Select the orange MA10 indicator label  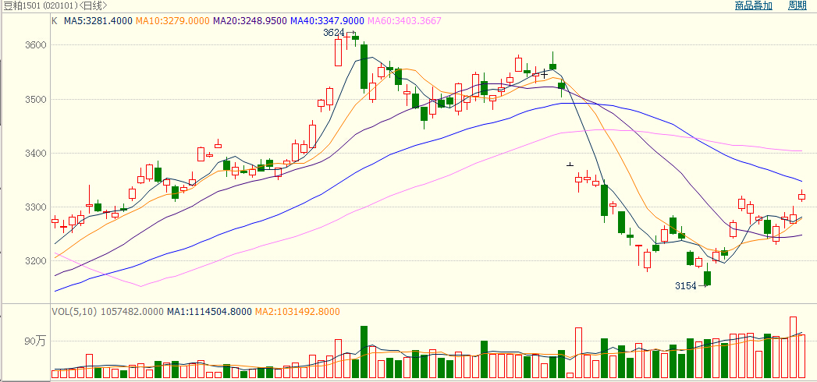point(172,20)
